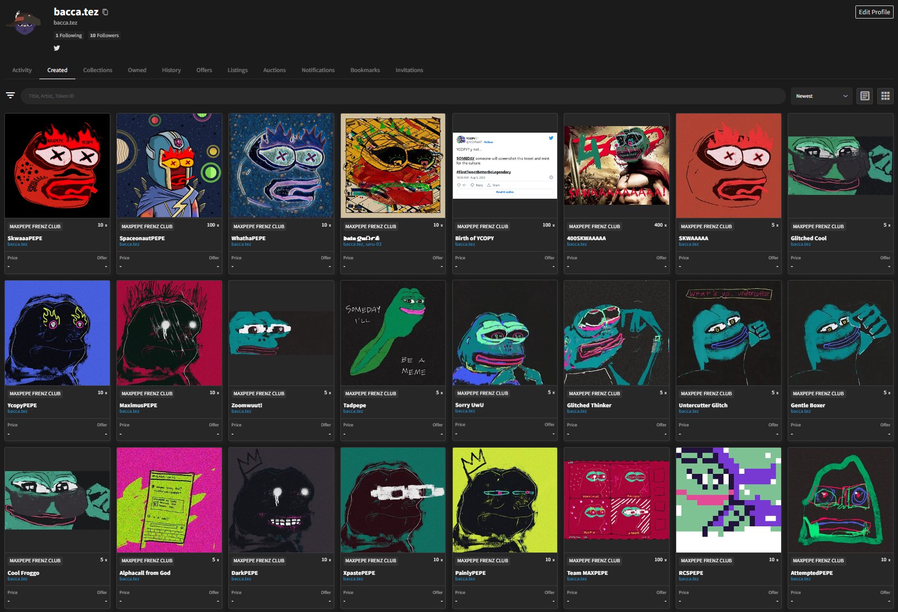Open the SpaceonautPEPE artwork thumbnail

tap(169, 165)
